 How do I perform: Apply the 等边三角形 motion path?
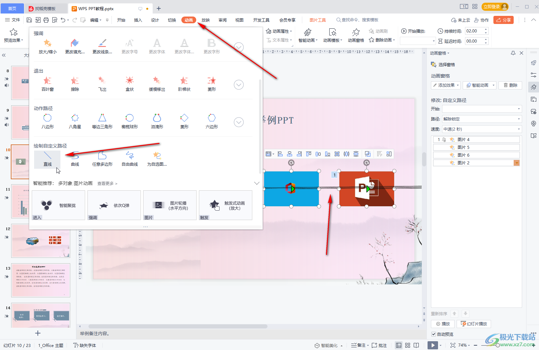click(x=102, y=122)
